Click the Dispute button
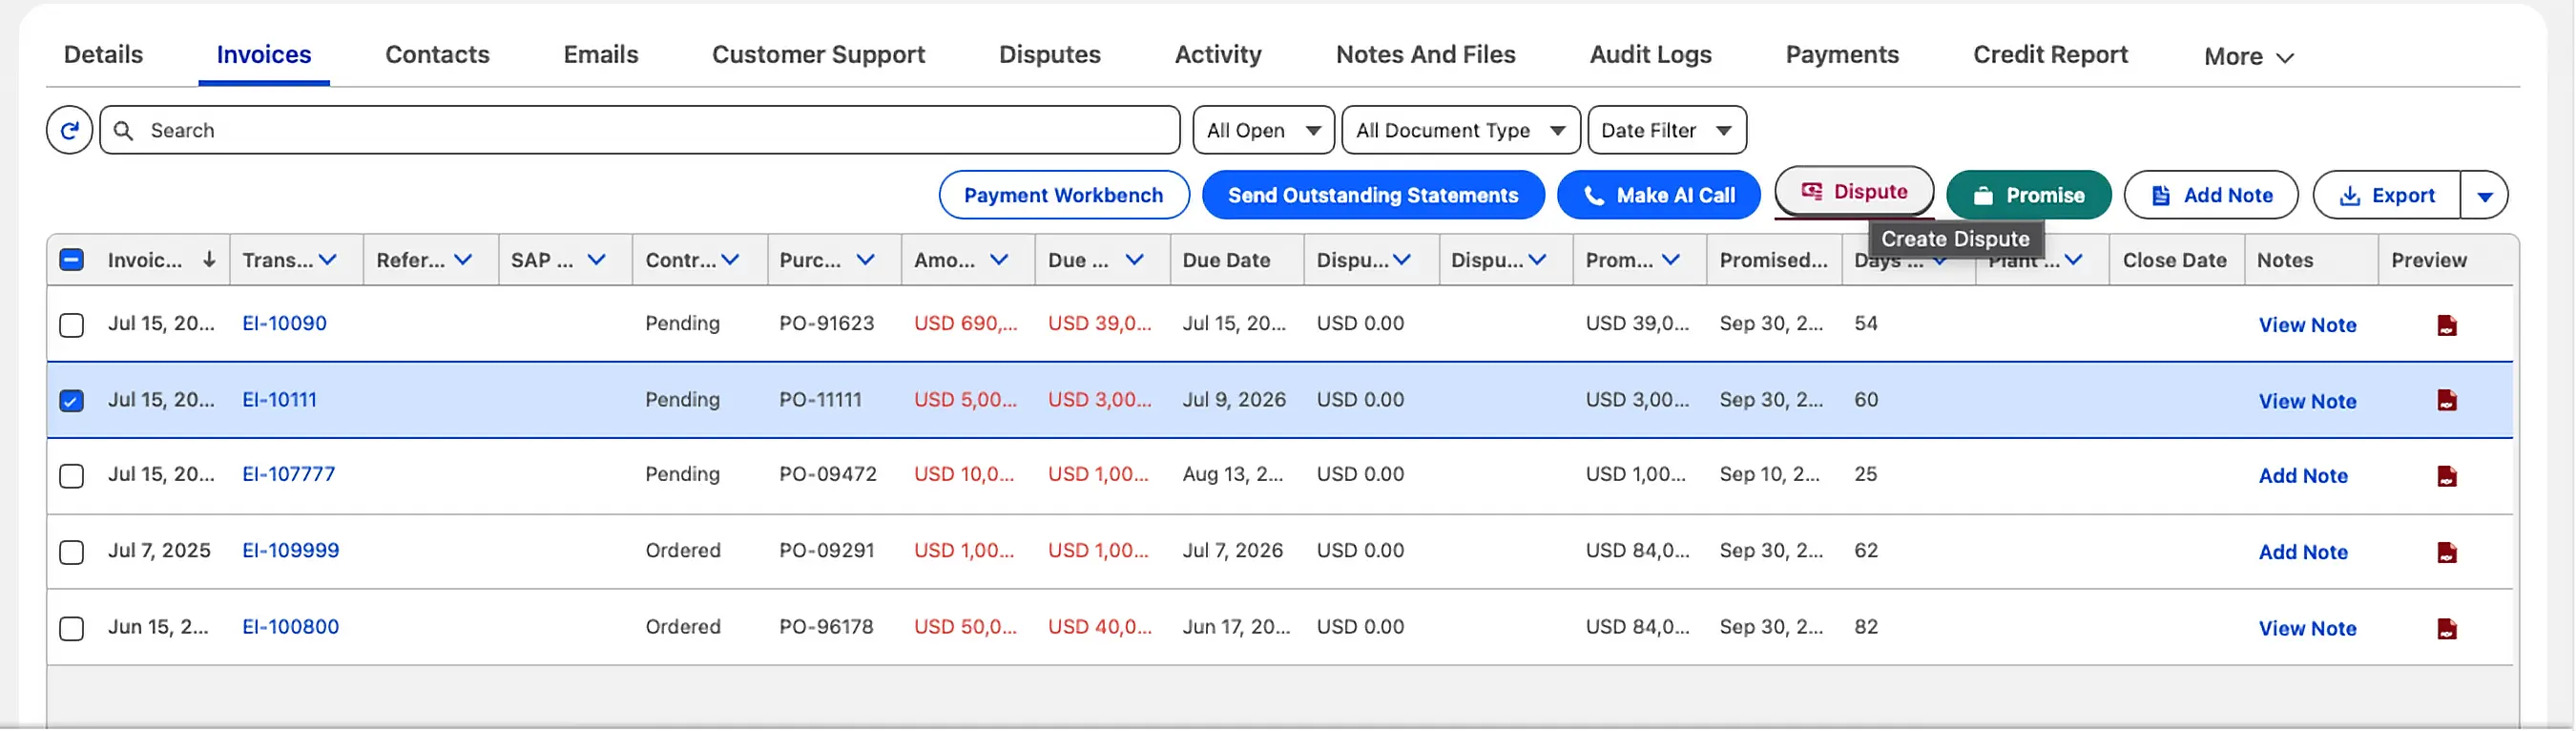Screen dimensions: 2576x731 [x=1853, y=191]
